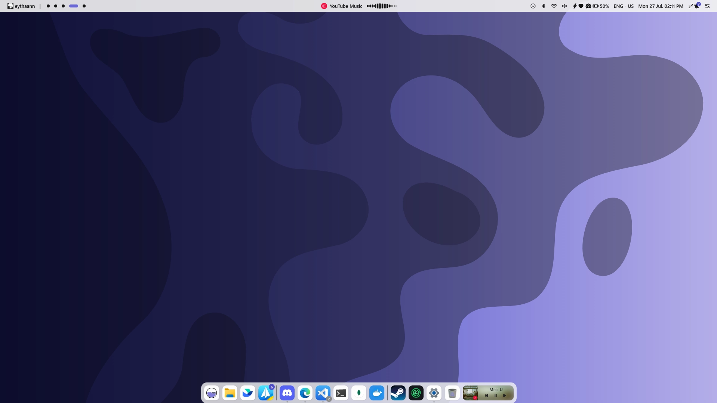Open the file manager folder icon
The height and width of the screenshot is (403, 717).
click(x=230, y=393)
